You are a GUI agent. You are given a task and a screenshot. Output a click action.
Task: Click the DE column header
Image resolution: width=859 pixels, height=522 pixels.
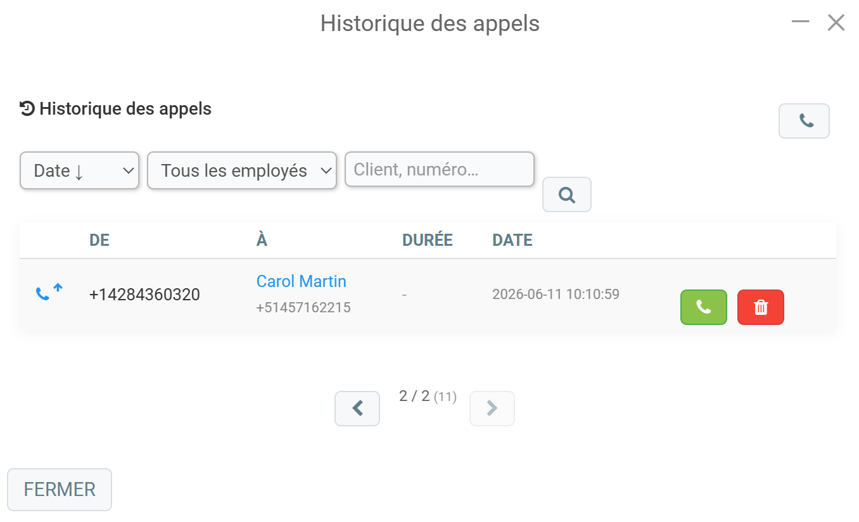click(x=99, y=240)
